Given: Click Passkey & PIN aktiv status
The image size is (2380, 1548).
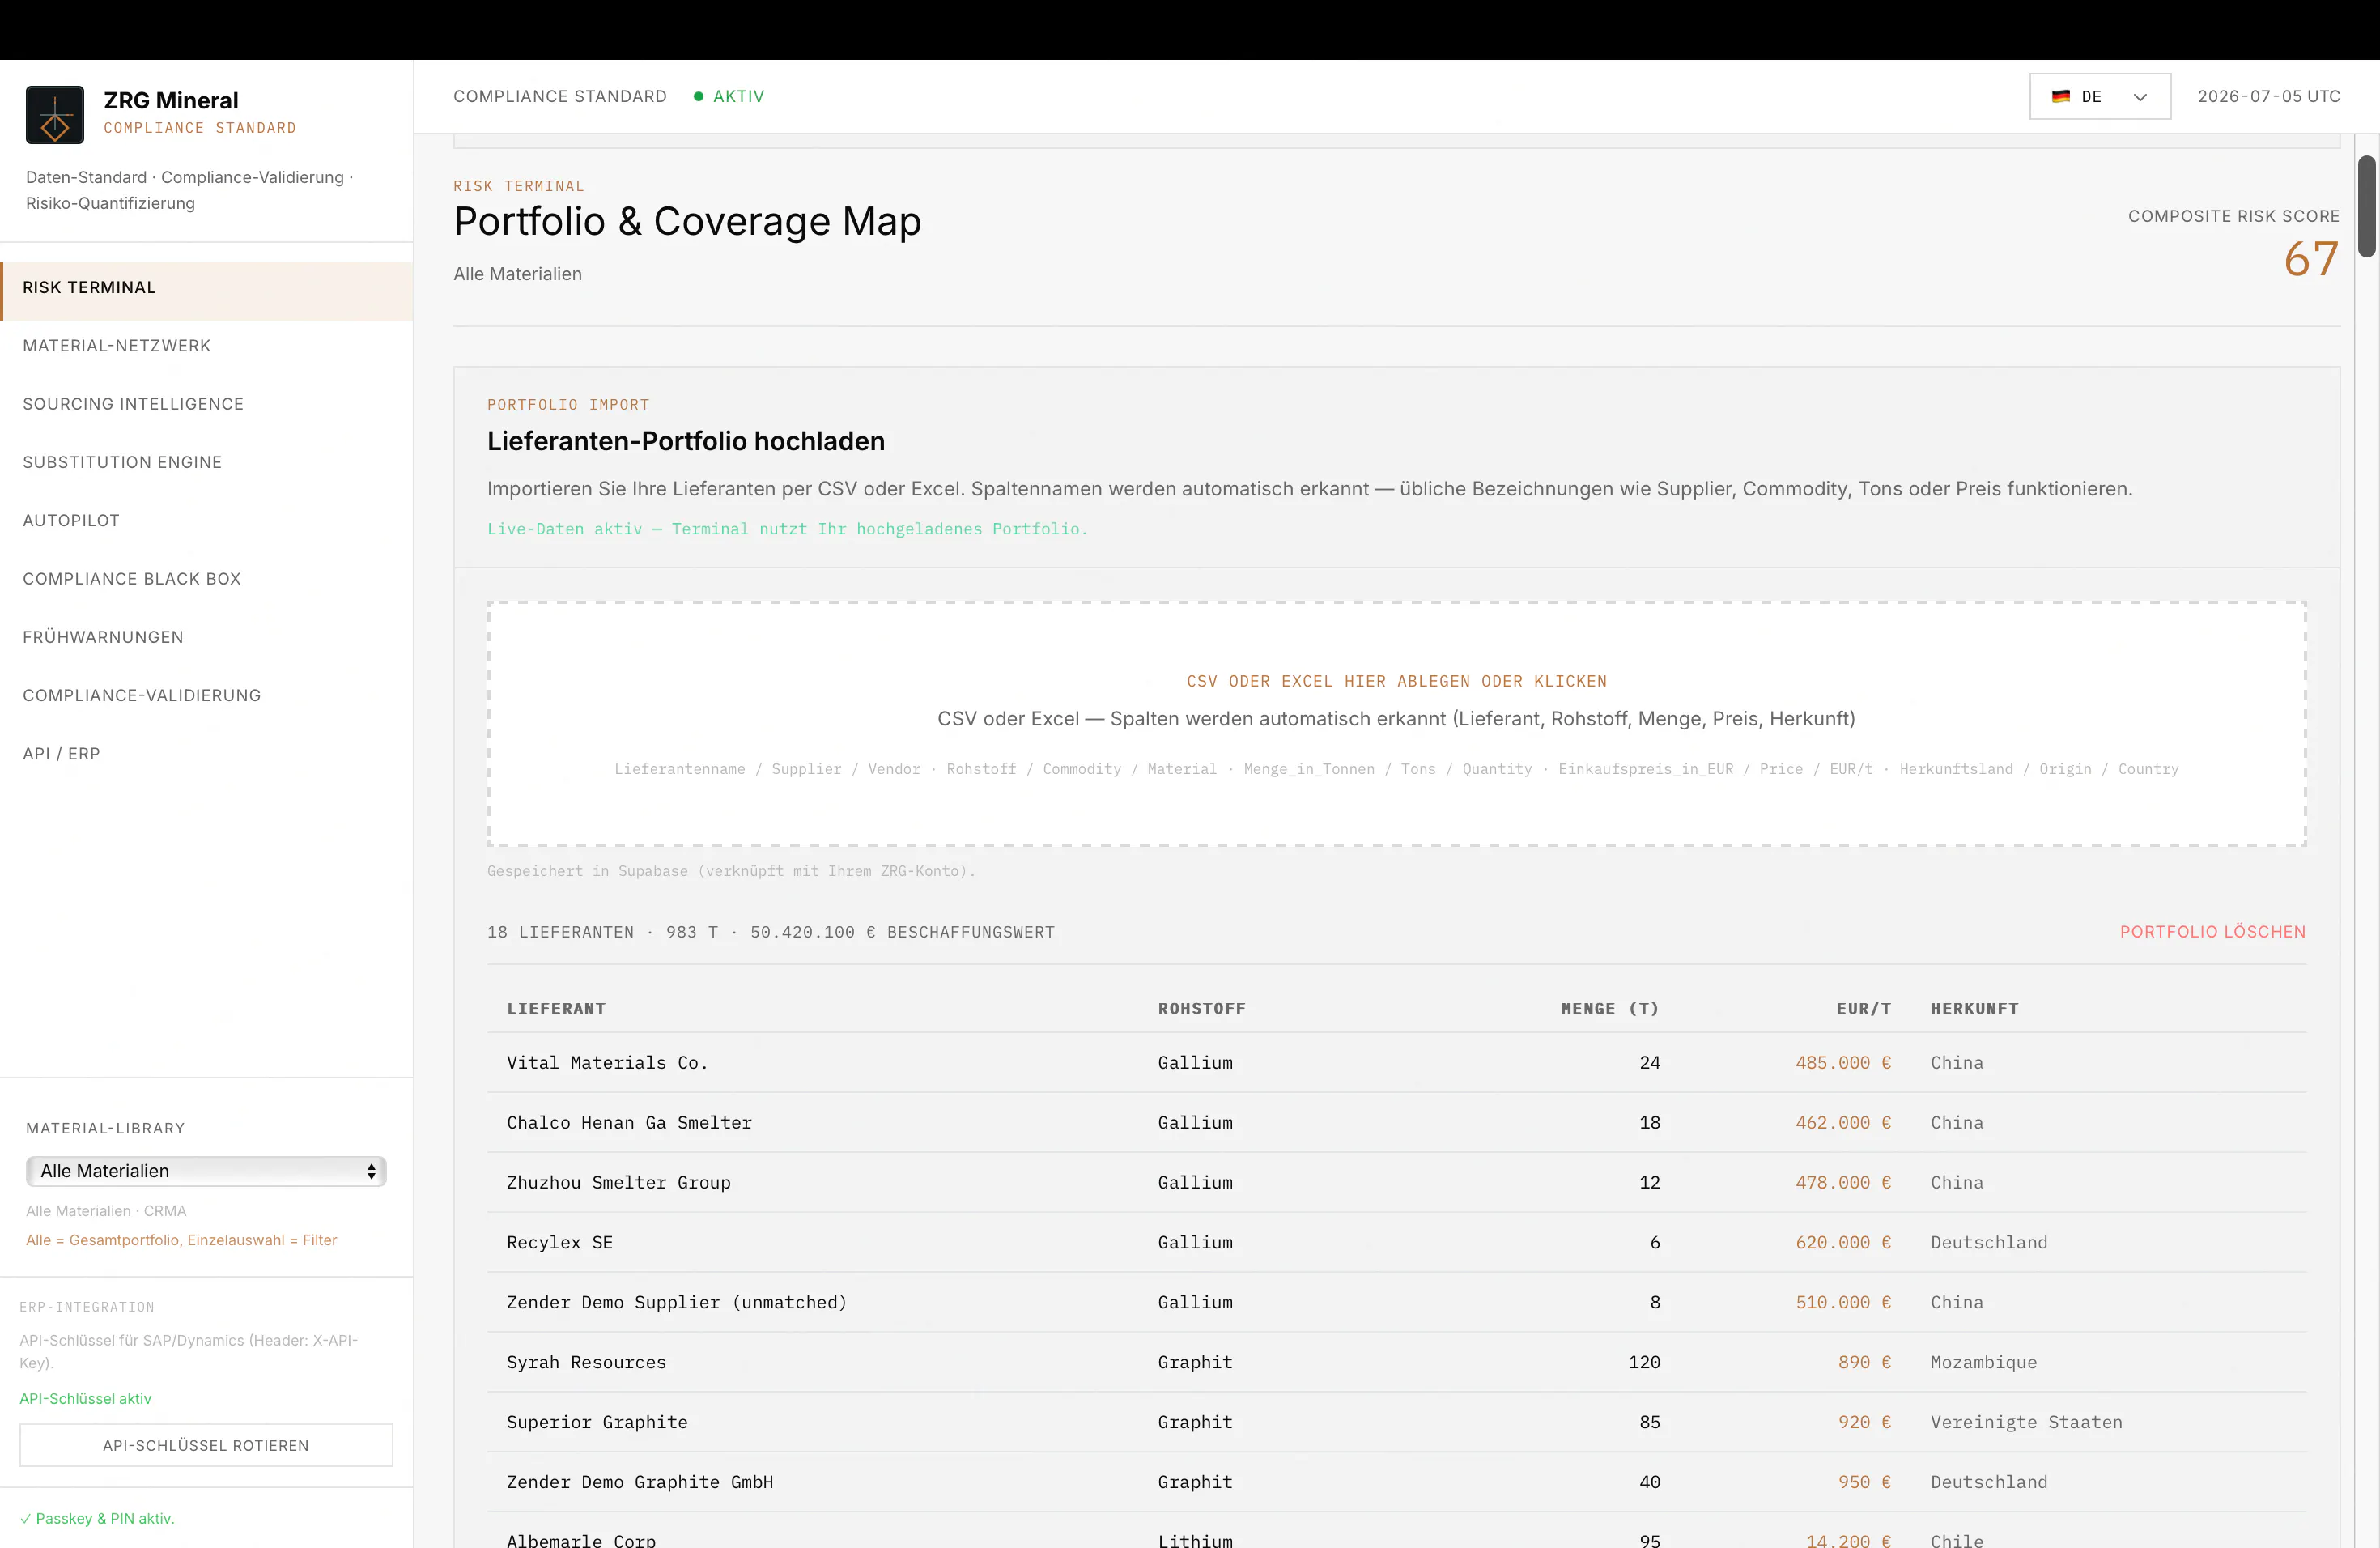Looking at the screenshot, I should point(97,1519).
